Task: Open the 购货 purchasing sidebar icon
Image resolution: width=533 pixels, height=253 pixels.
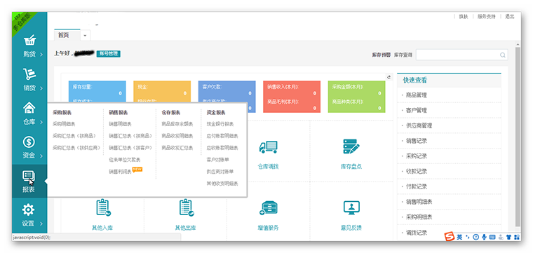Action: (29, 41)
